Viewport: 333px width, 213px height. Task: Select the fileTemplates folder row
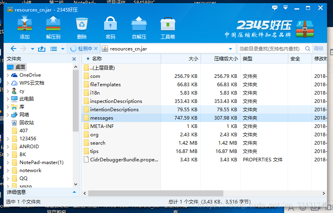coord(204,85)
